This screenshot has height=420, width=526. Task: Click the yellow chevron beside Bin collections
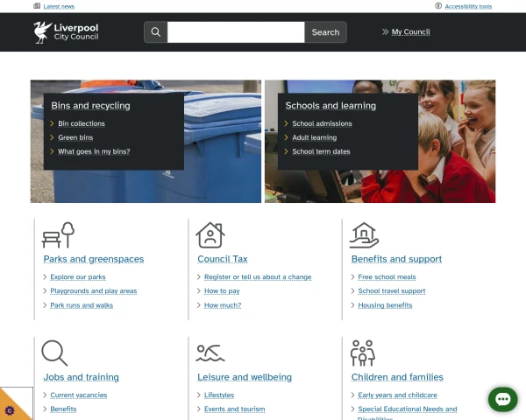(52, 123)
